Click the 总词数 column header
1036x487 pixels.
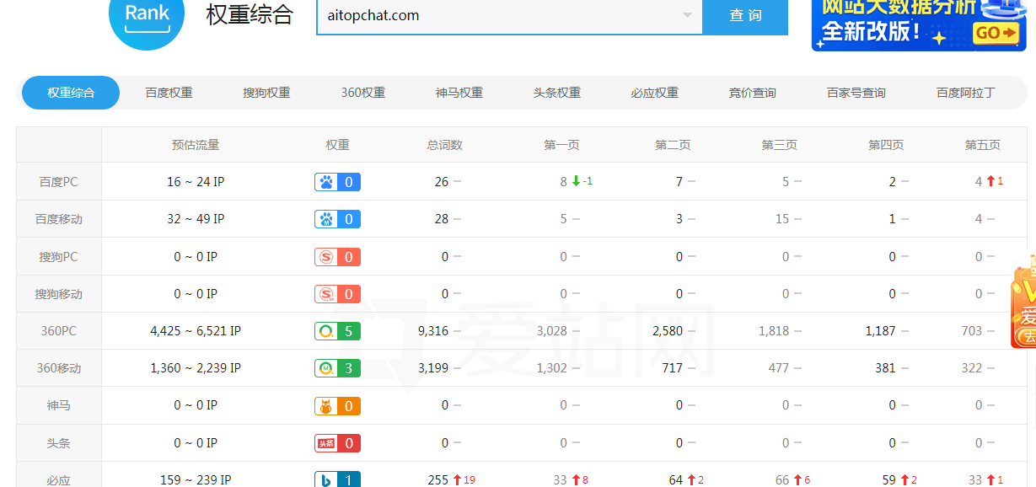[x=445, y=145]
